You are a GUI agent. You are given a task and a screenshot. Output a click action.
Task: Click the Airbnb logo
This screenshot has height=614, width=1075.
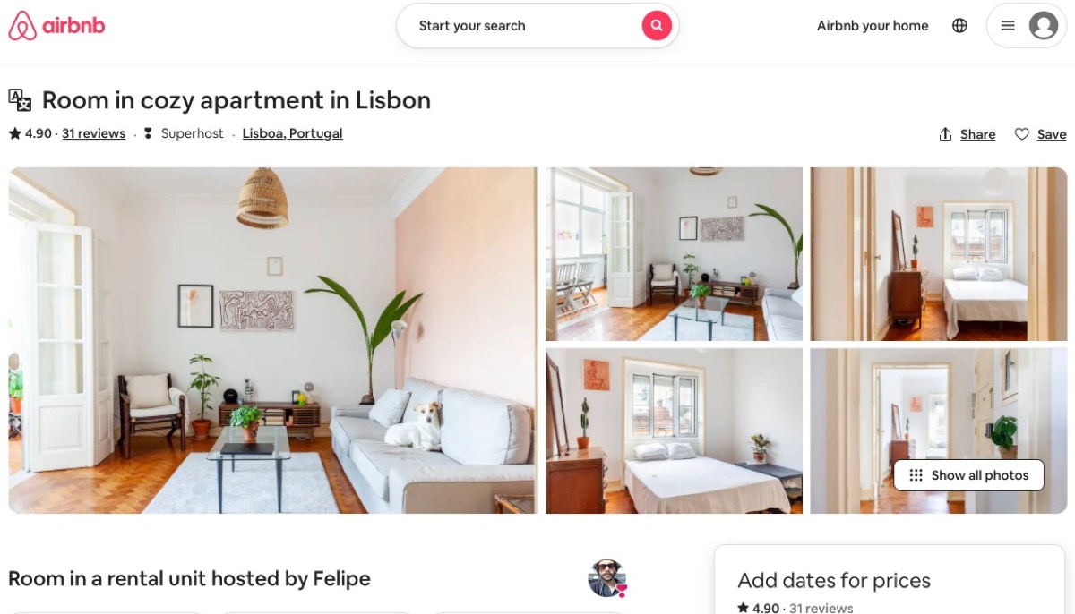pyautogui.click(x=56, y=26)
